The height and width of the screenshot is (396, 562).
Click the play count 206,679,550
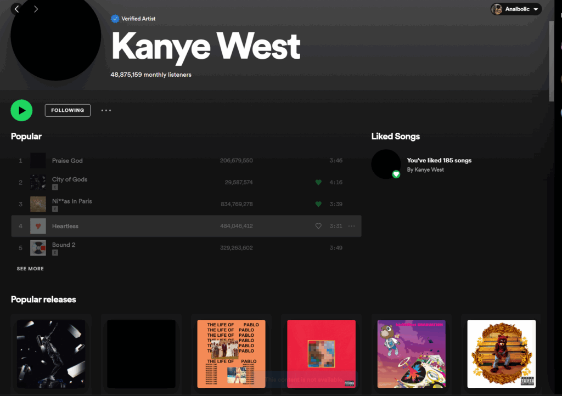coord(236,160)
